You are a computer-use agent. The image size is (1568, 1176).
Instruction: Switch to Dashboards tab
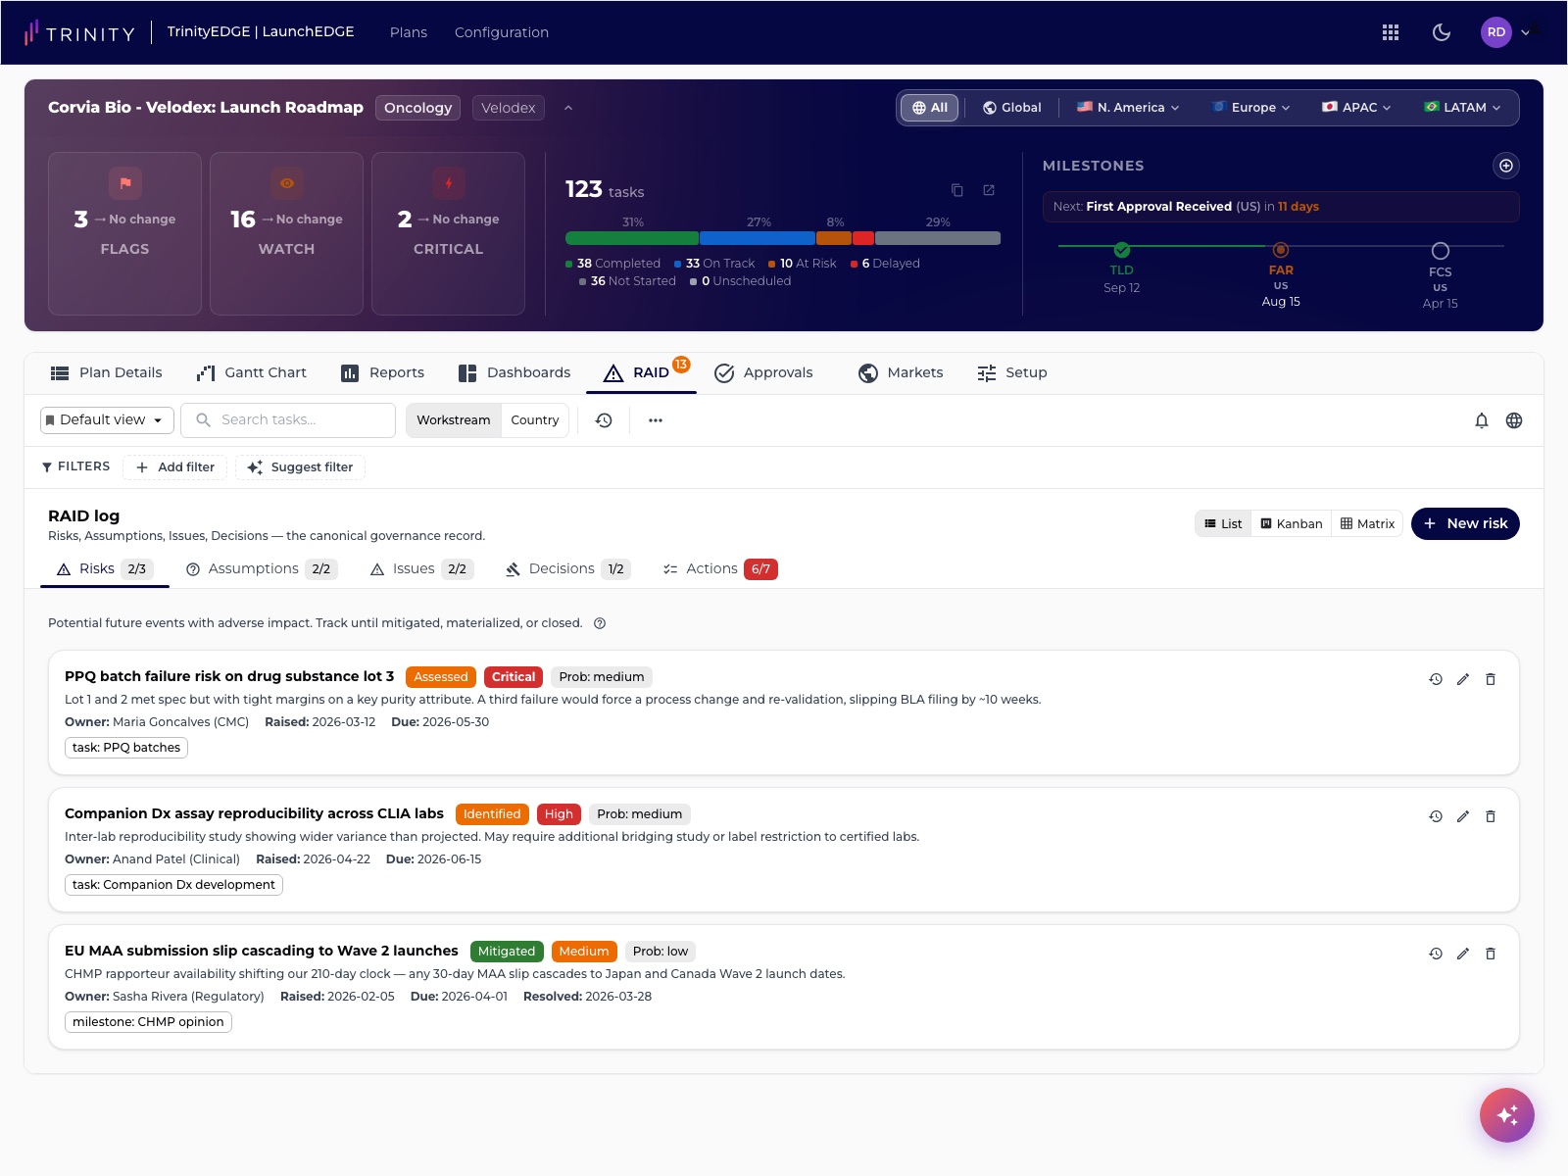tap(514, 372)
